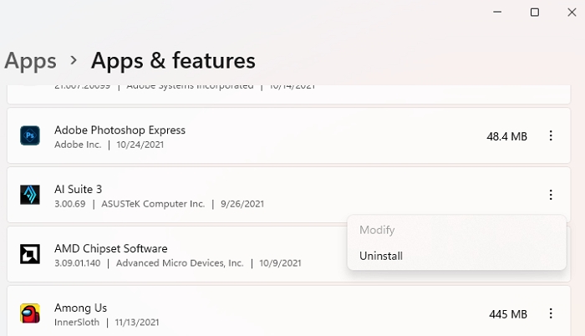Click the breadcrumb chevron separator after Apps

click(x=74, y=60)
